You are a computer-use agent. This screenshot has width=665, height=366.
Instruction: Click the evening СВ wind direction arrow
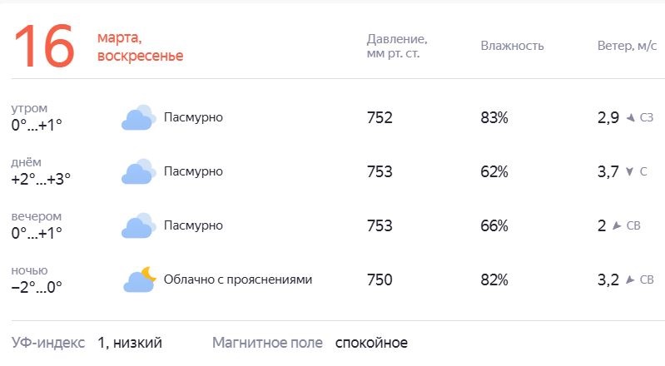pos(617,225)
